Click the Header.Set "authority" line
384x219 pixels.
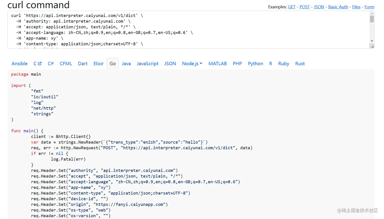tap(104, 170)
